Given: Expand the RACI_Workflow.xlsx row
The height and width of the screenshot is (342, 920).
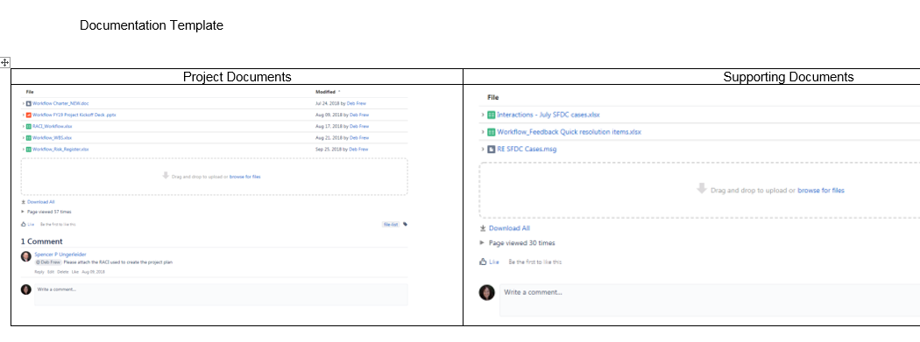Looking at the screenshot, I should coord(24,127).
